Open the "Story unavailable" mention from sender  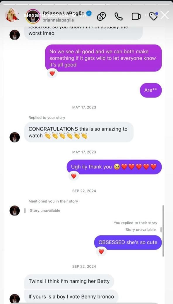(45, 210)
